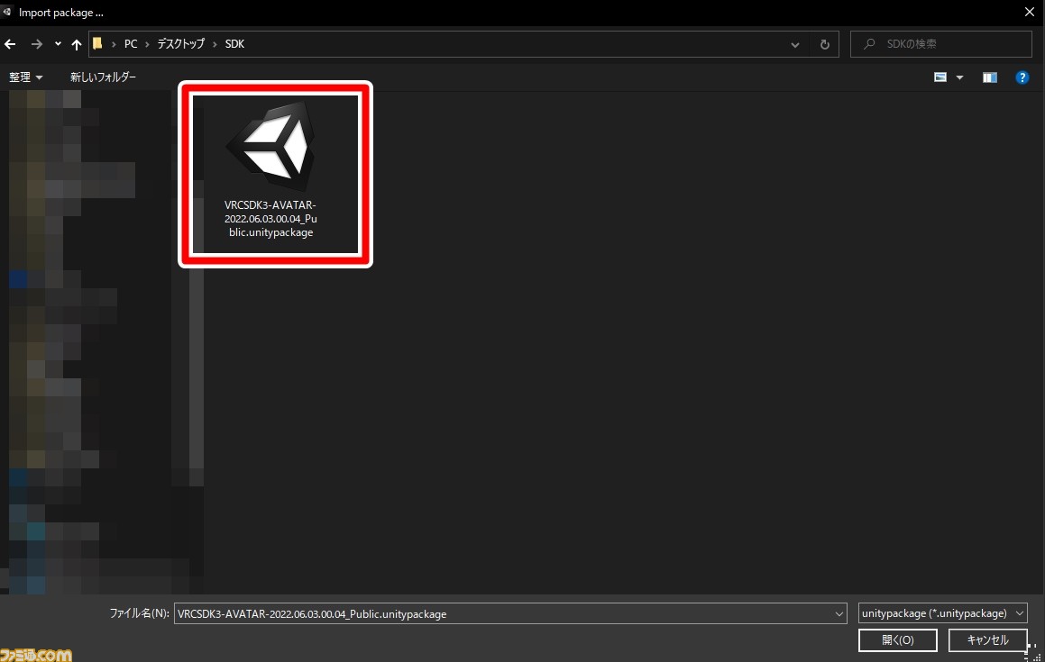Refresh the SDK folder view
Screen dimensions: 1045x662
[x=824, y=45]
